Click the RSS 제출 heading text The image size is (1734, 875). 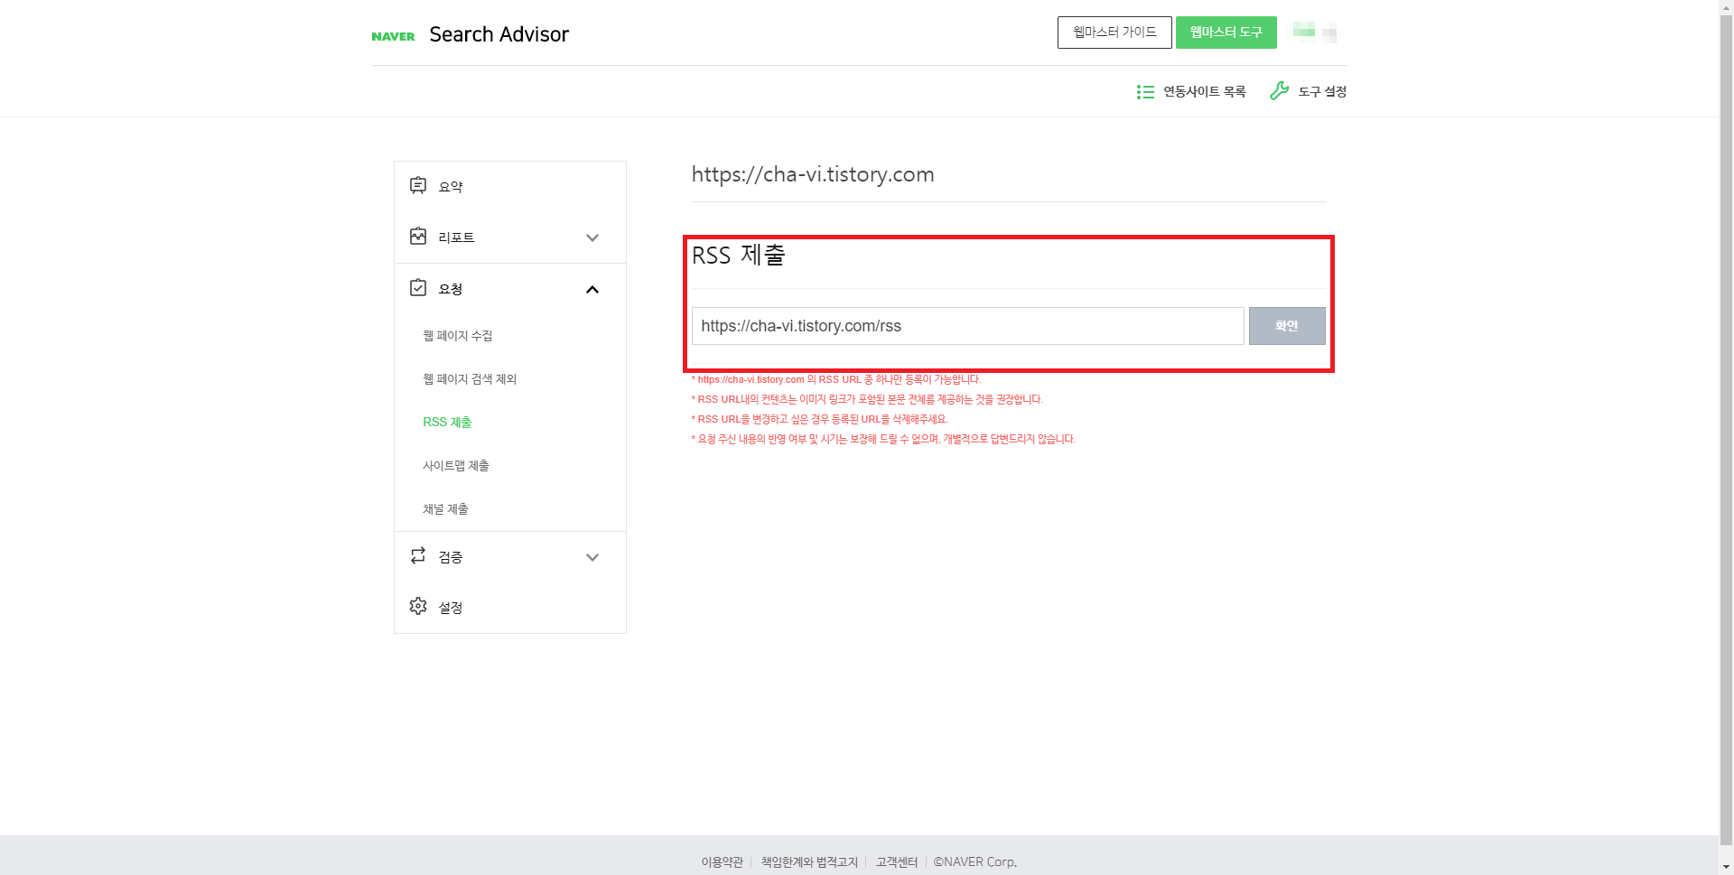739,256
